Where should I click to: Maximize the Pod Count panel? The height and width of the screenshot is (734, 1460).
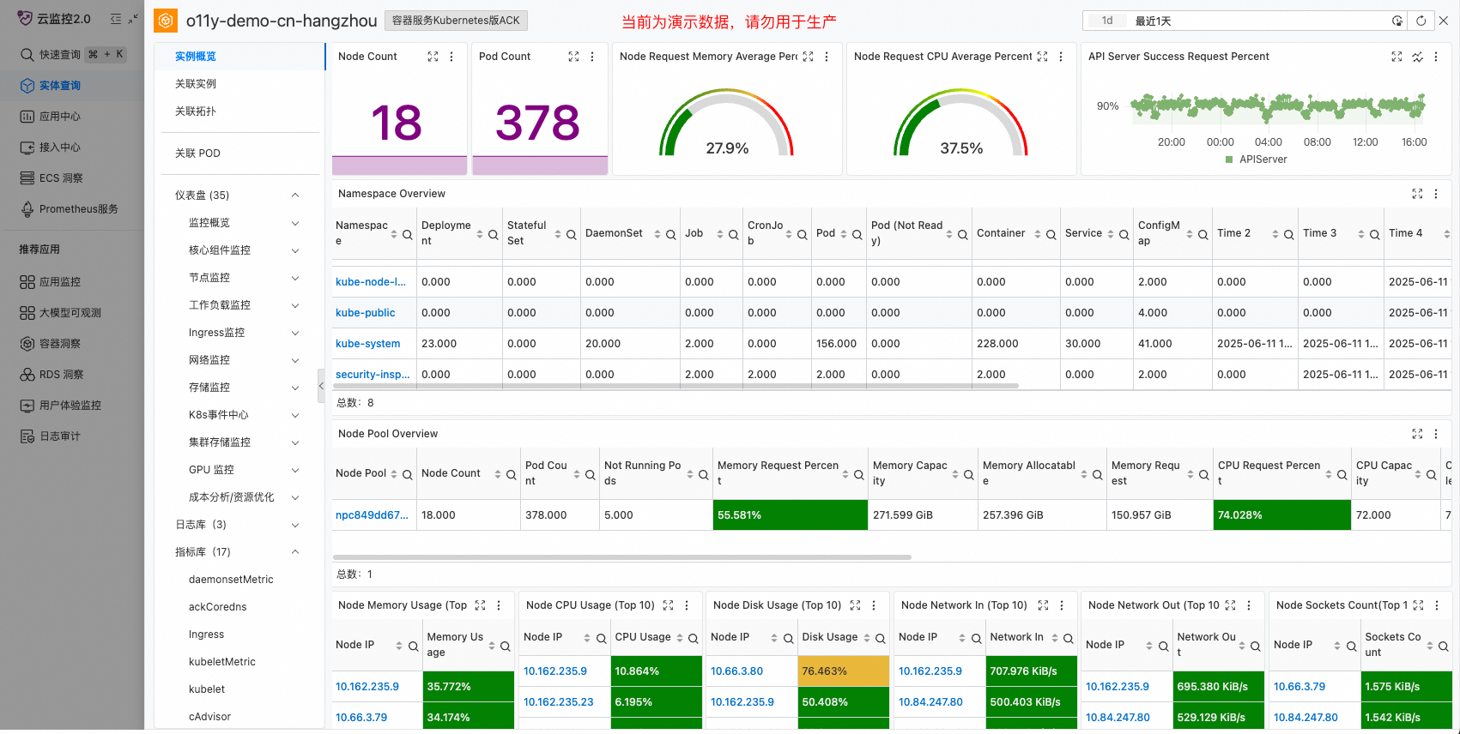(573, 57)
